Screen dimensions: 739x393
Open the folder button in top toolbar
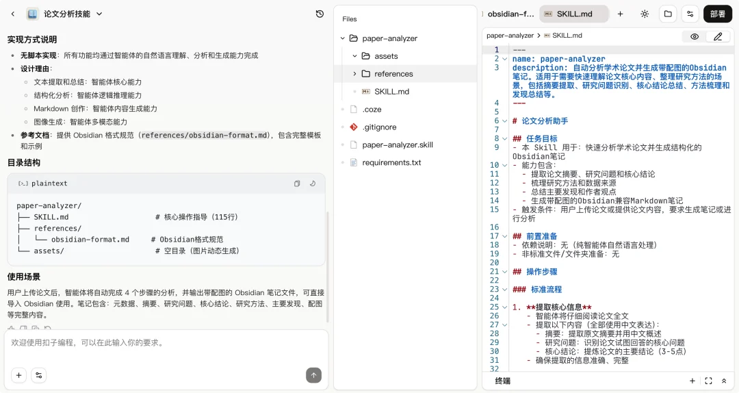click(668, 14)
